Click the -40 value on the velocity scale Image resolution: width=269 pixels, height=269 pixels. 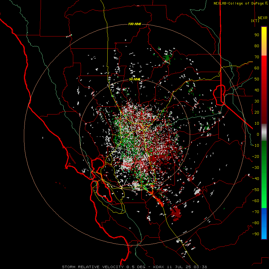click(256, 179)
